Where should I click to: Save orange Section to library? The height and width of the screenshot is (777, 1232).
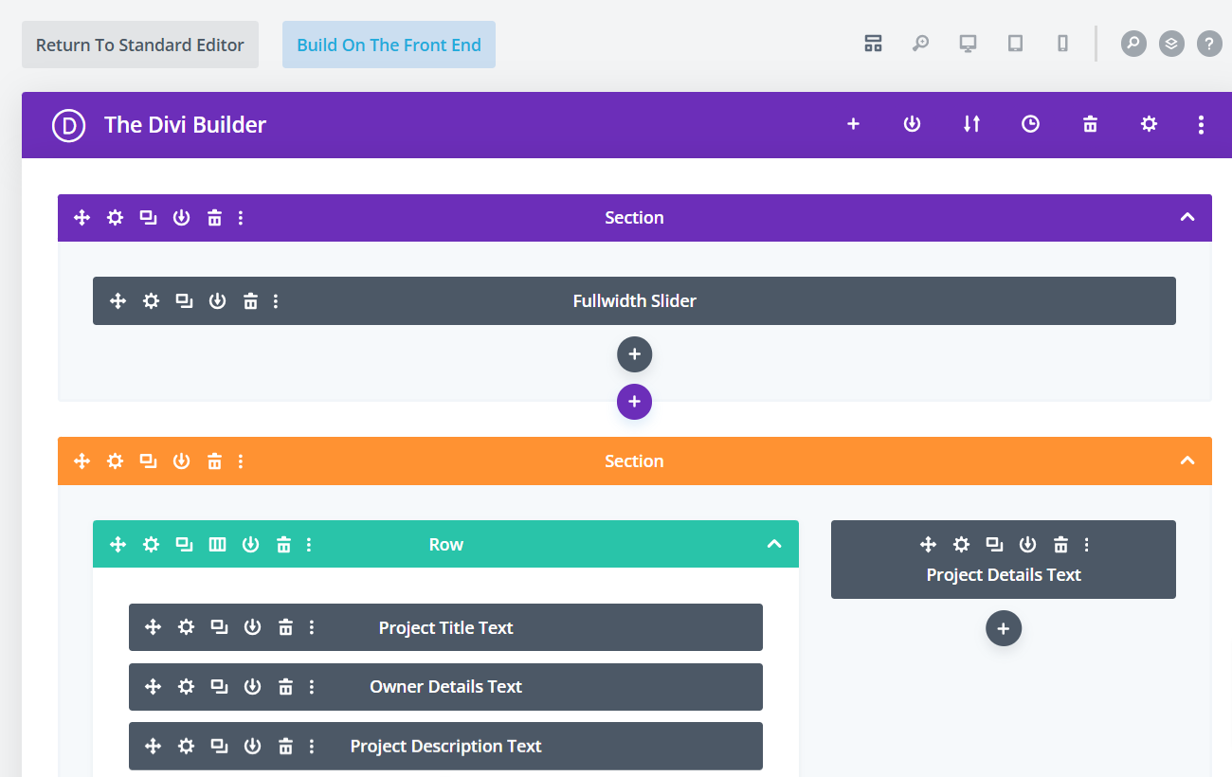[x=181, y=461]
